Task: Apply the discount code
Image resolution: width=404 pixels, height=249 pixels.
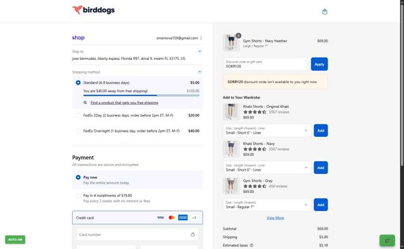Action: (x=319, y=64)
